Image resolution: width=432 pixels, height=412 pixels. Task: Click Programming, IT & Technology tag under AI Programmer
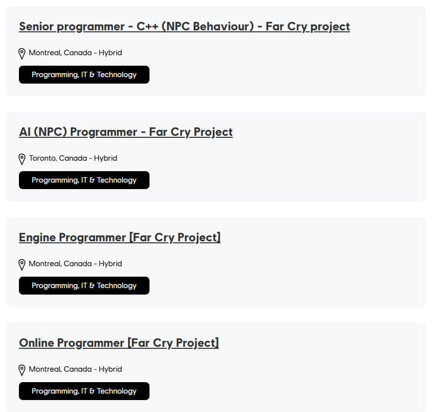click(x=84, y=180)
